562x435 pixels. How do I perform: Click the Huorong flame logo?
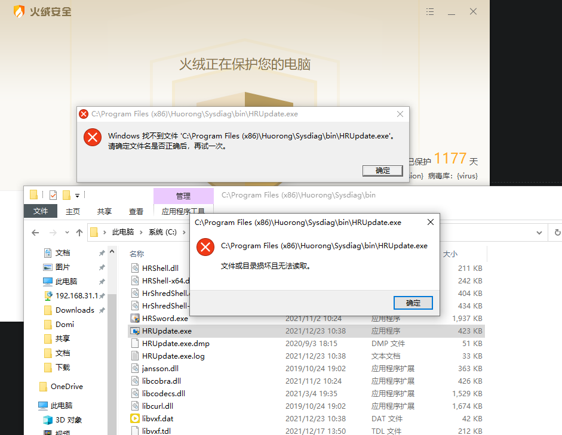click(19, 11)
